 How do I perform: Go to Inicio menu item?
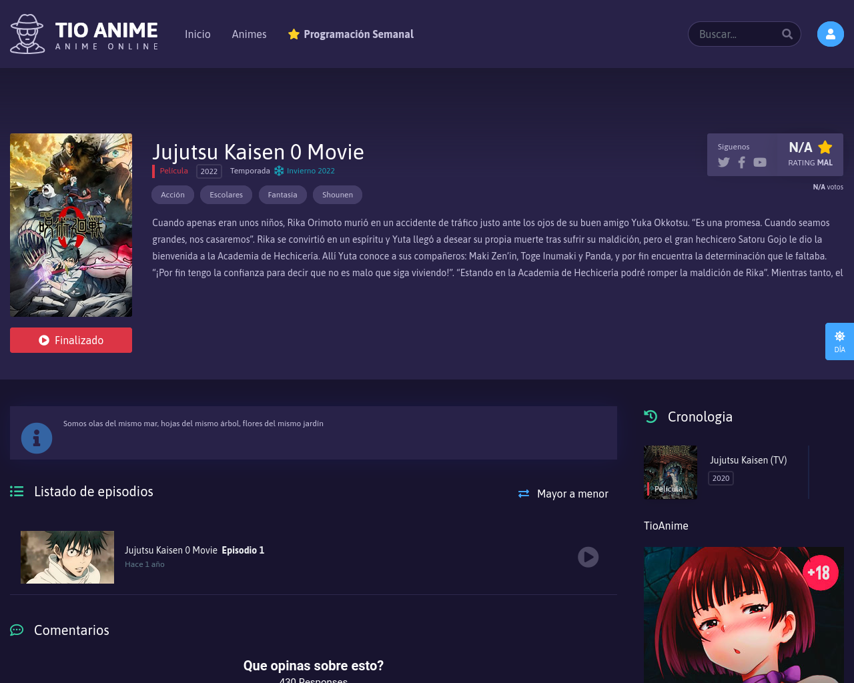tap(197, 34)
